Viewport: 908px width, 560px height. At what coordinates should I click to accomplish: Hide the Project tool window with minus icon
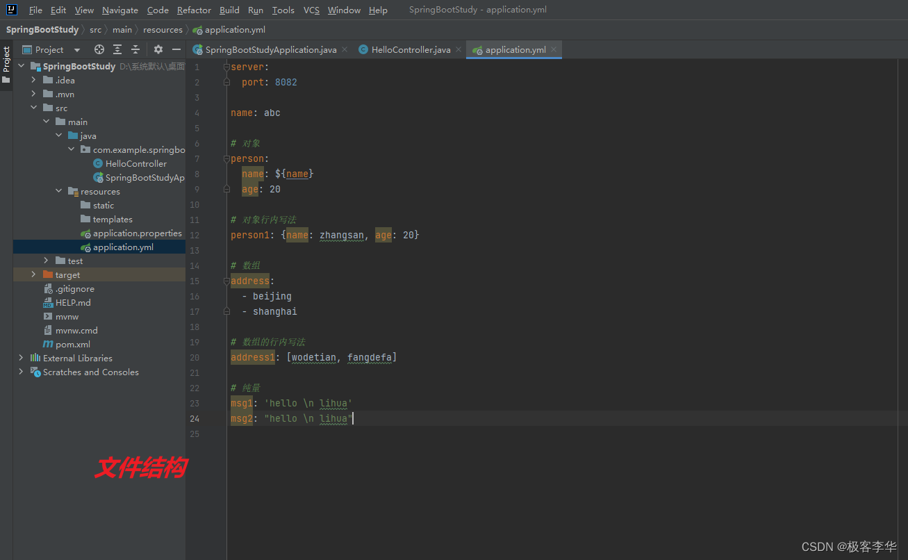(176, 49)
